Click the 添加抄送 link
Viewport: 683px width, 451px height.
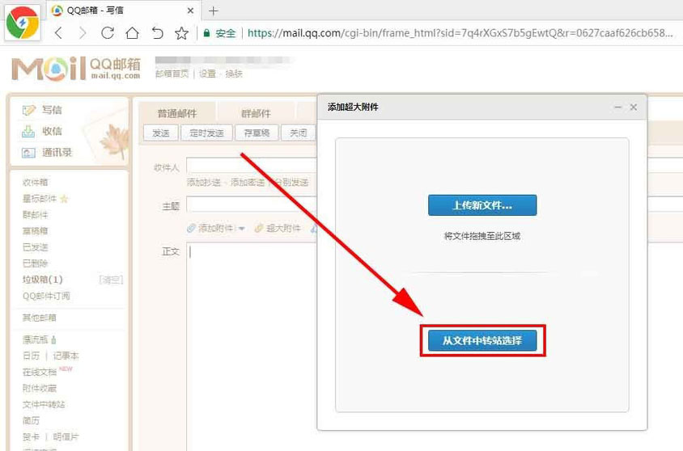click(x=204, y=183)
